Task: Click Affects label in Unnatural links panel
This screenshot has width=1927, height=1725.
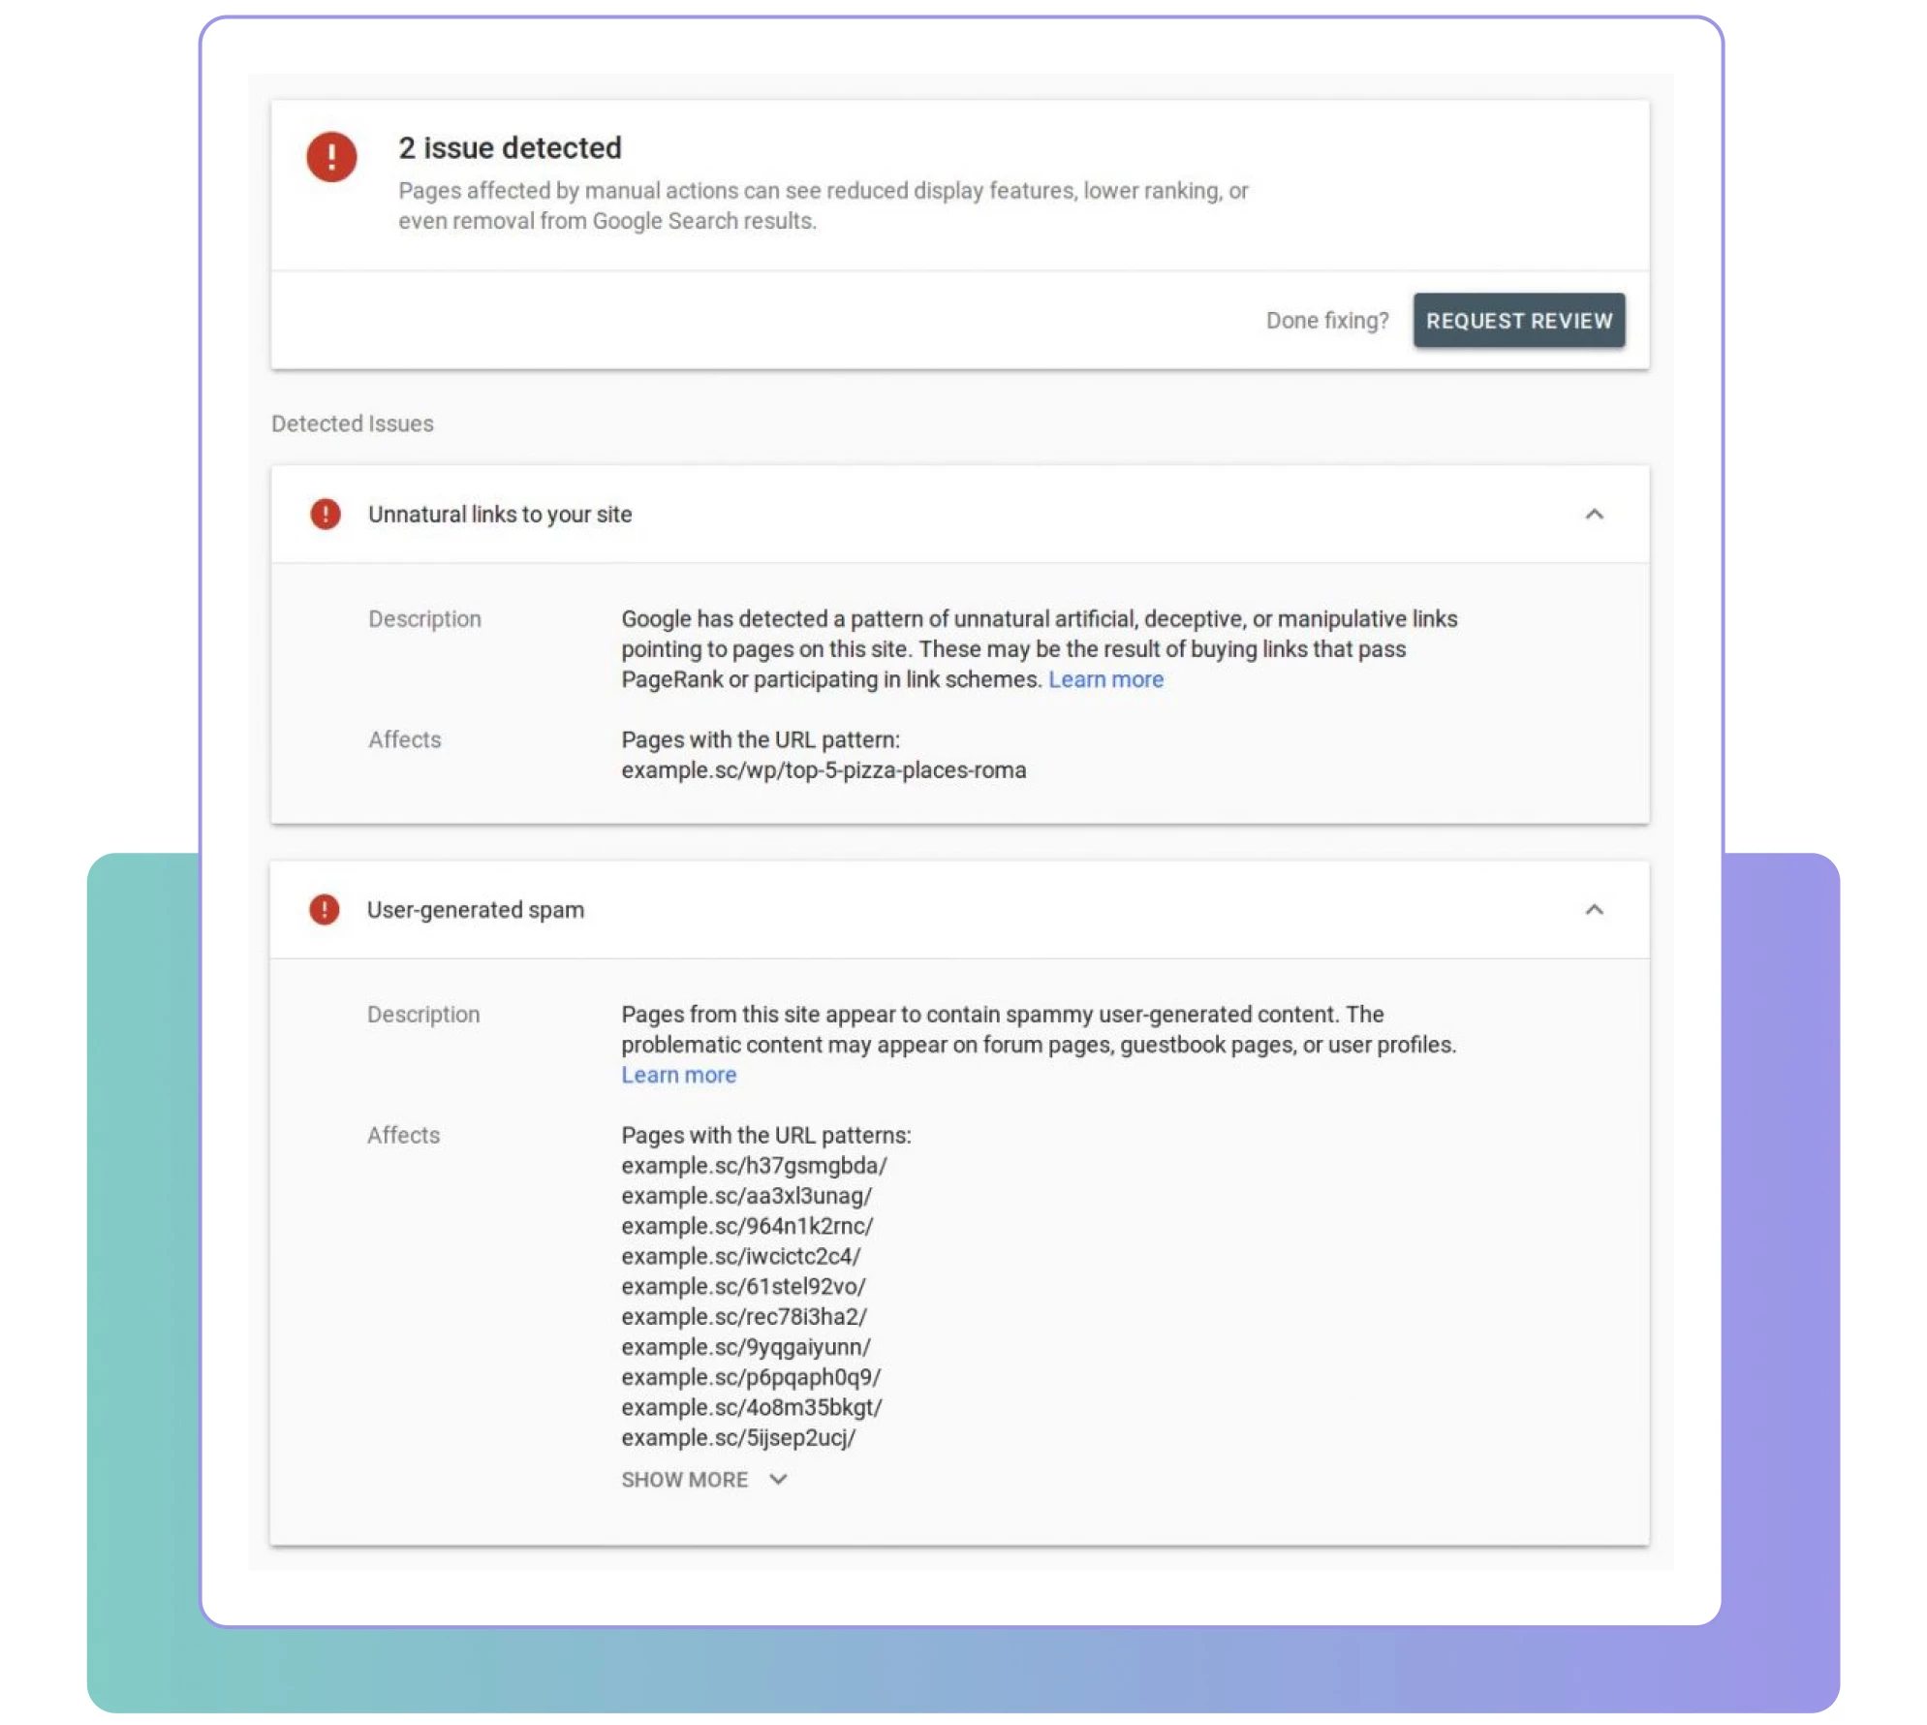Action: [x=404, y=739]
